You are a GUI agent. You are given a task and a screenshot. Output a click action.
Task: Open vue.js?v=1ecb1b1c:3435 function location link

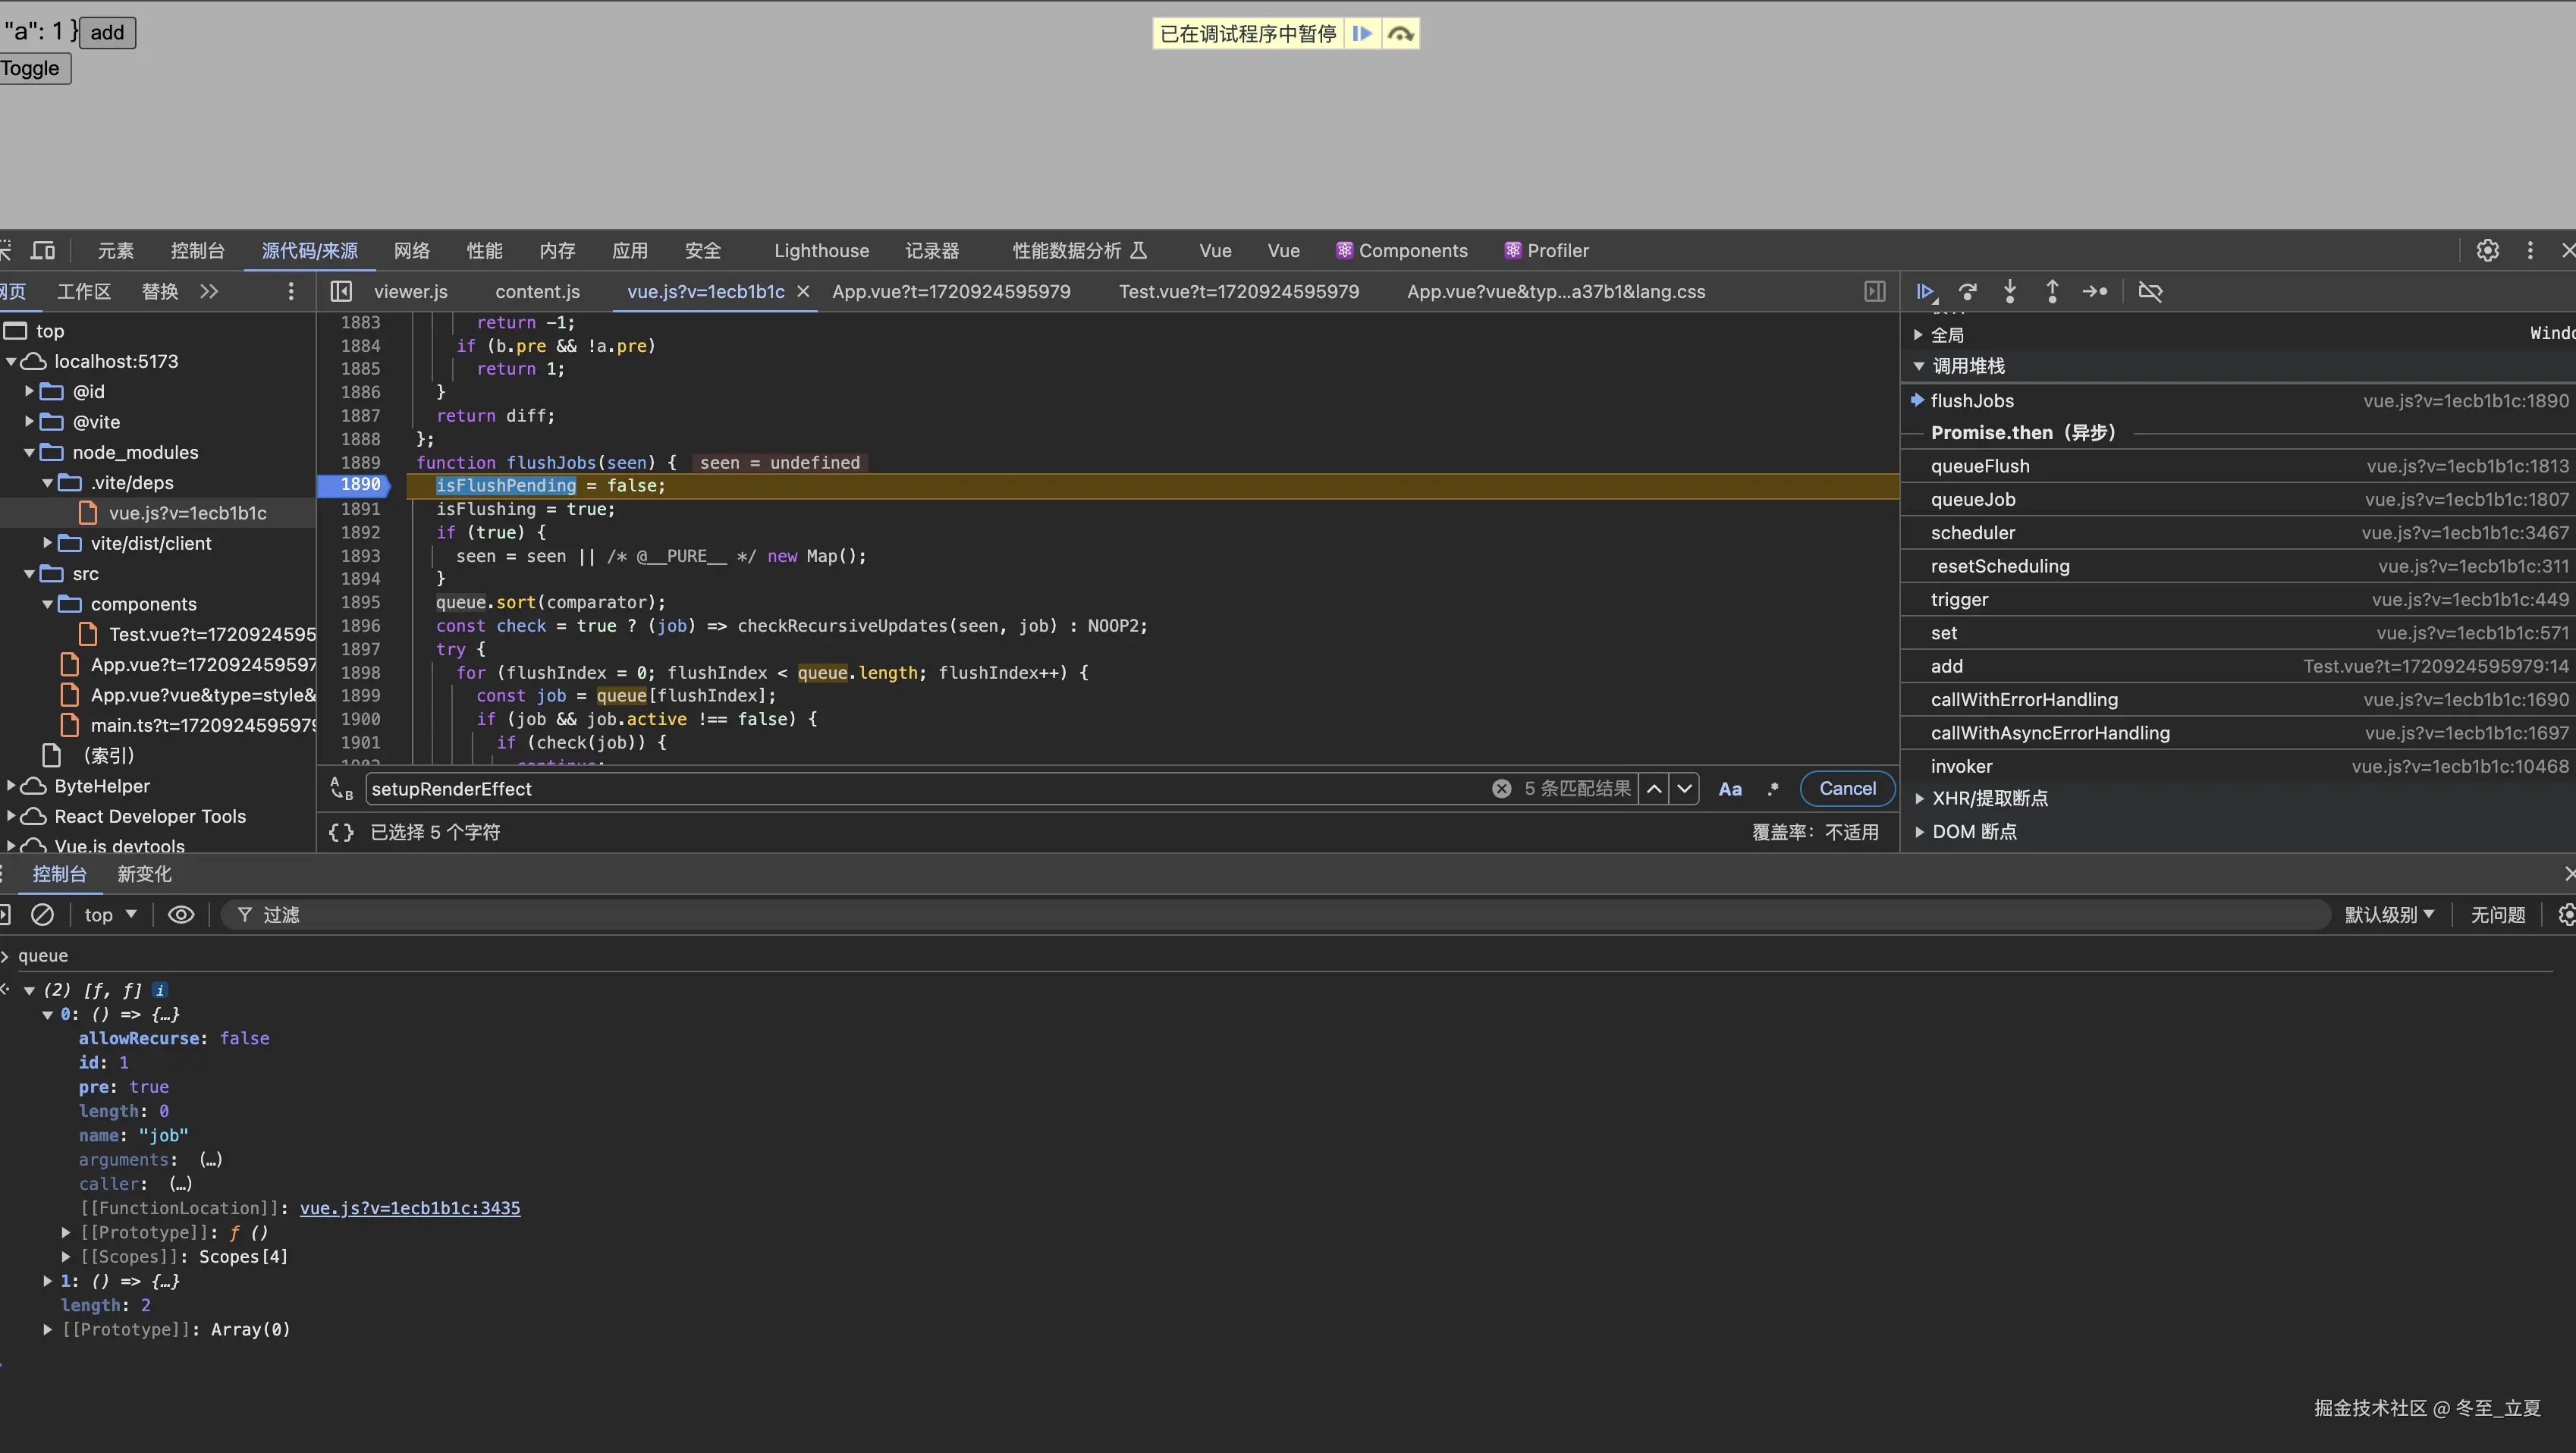point(410,1208)
